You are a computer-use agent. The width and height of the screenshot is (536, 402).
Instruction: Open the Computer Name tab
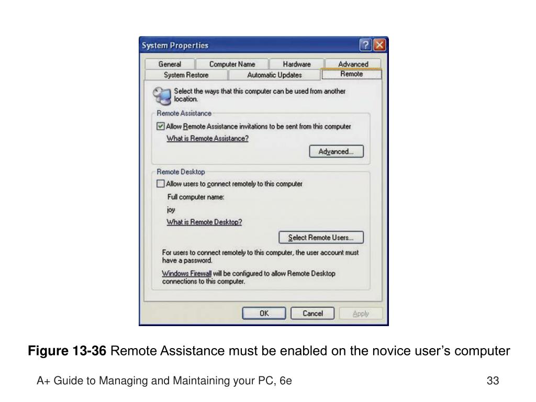232,64
